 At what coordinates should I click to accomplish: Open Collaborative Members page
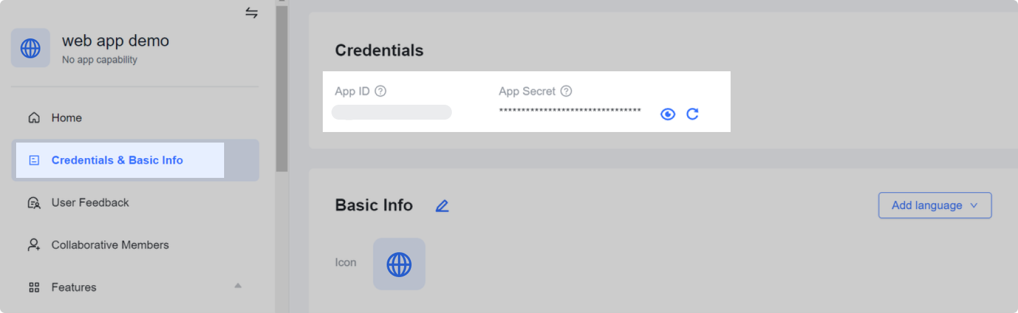110,245
